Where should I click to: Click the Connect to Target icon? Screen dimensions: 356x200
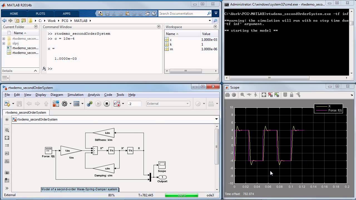(90, 104)
